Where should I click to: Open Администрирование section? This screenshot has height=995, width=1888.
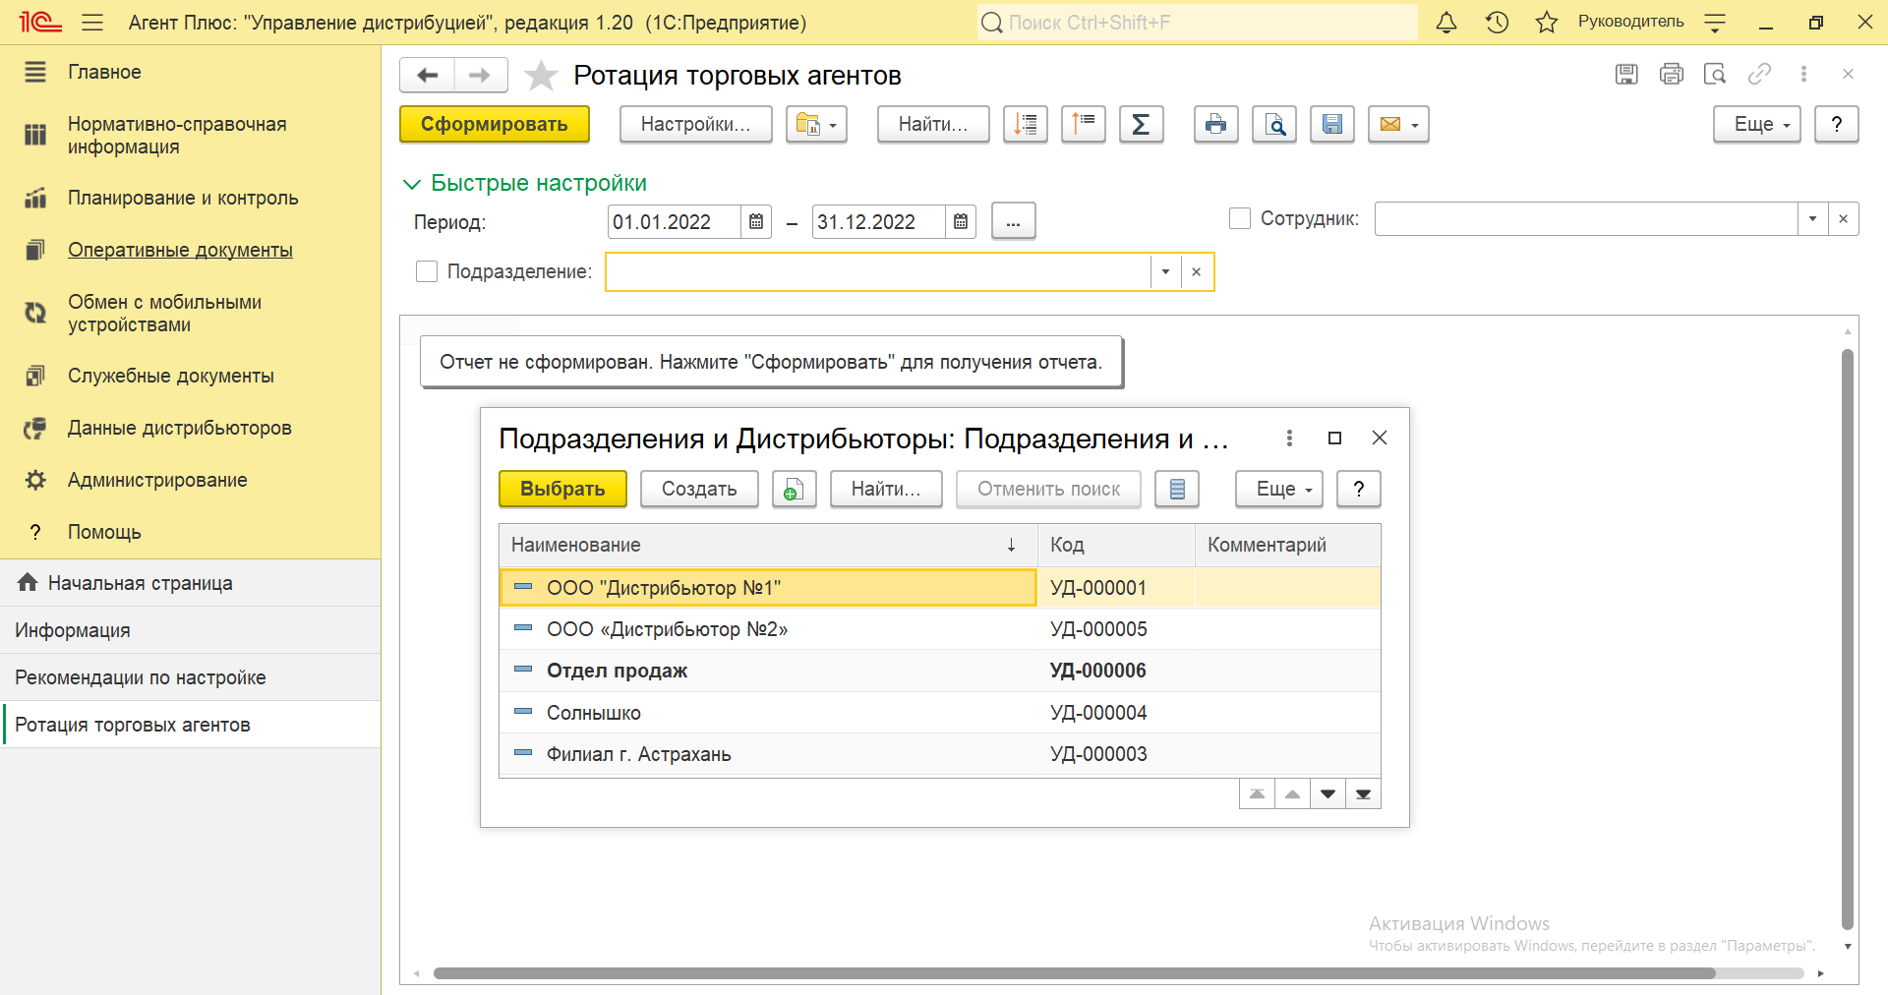[157, 480]
